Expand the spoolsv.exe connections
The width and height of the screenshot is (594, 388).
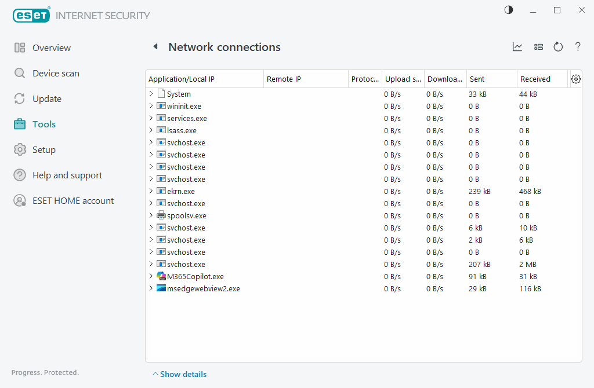151,215
